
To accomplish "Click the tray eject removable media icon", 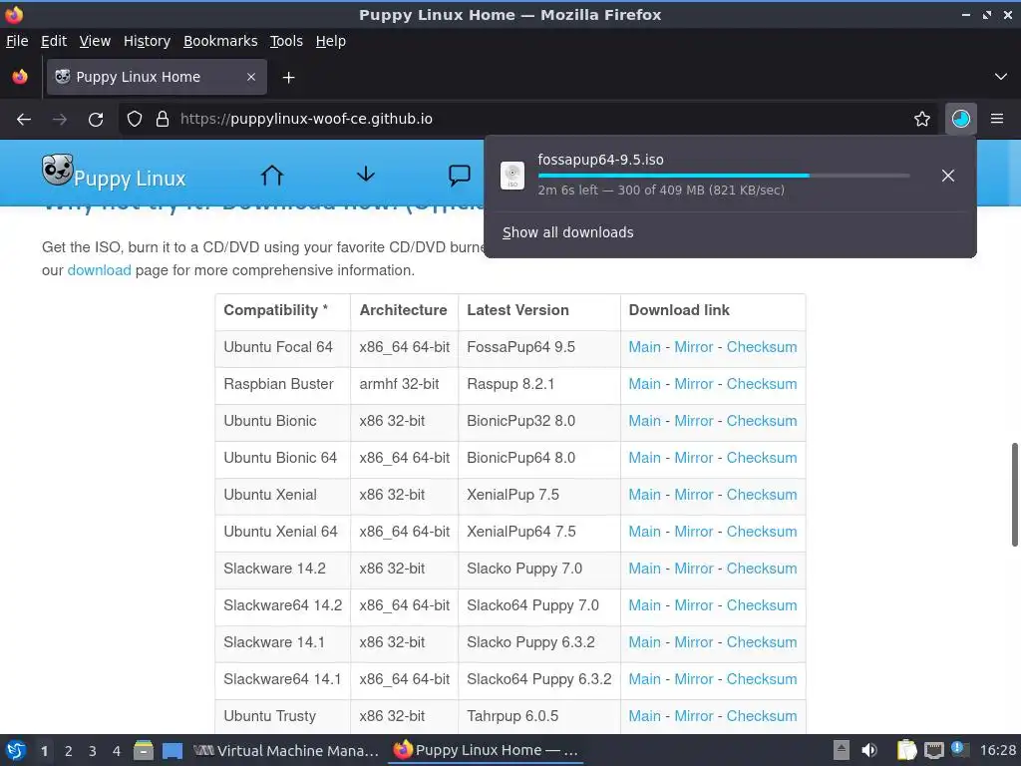I will point(842,750).
